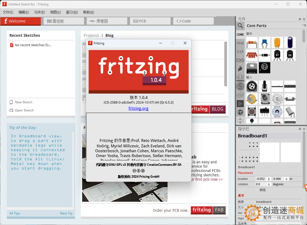The image size is (307, 225).
Task: Pick the N-type transistor part
Action: [290, 55]
